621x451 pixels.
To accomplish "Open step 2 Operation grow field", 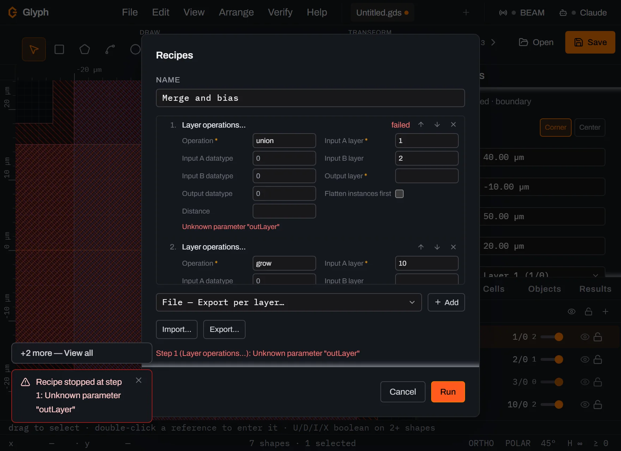I will coord(284,263).
